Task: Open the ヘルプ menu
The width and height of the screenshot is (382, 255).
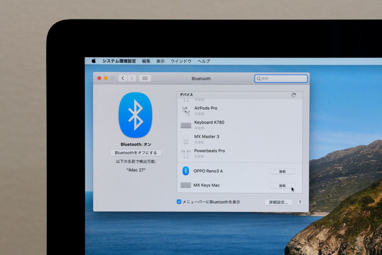Action: coord(204,61)
